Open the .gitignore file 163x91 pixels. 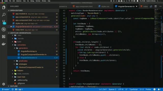click(33, 83)
